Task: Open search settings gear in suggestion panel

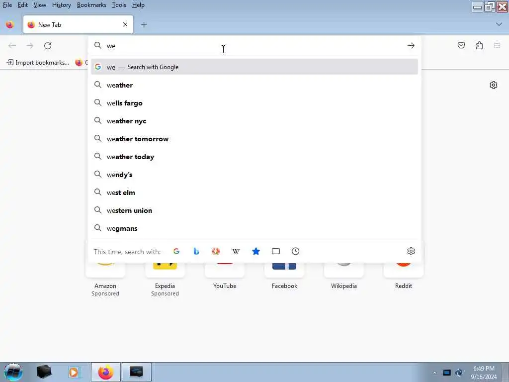Action: tap(411, 251)
